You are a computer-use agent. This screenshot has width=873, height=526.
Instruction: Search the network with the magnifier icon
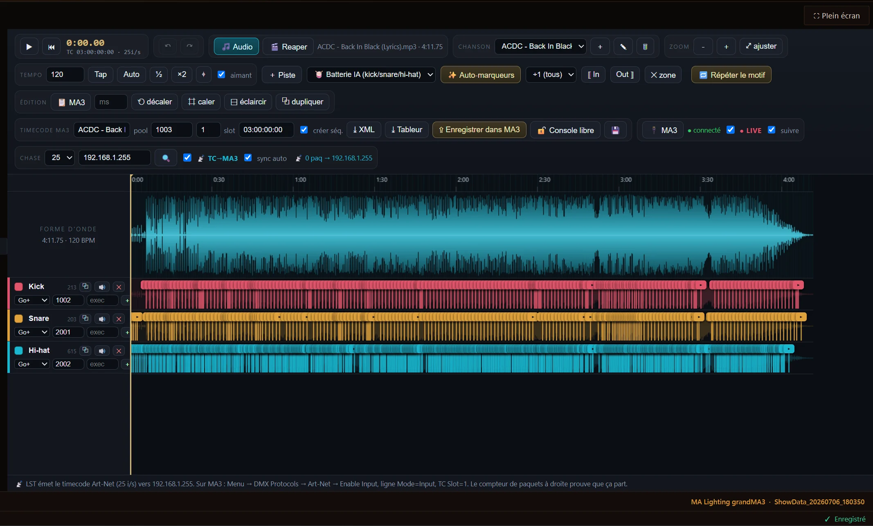(x=166, y=158)
